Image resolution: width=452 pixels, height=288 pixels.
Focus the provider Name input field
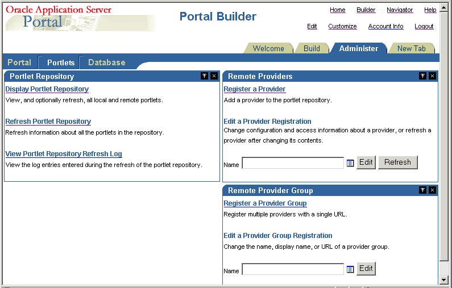[293, 162]
